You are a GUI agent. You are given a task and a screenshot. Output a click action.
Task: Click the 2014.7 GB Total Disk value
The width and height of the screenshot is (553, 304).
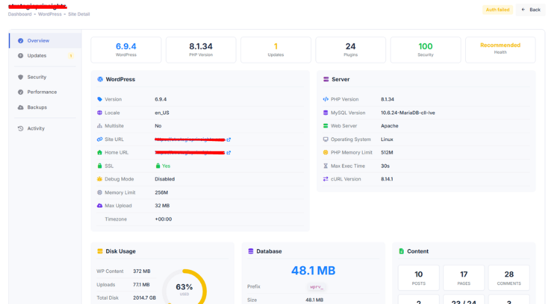pyautogui.click(x=144, y=298)
